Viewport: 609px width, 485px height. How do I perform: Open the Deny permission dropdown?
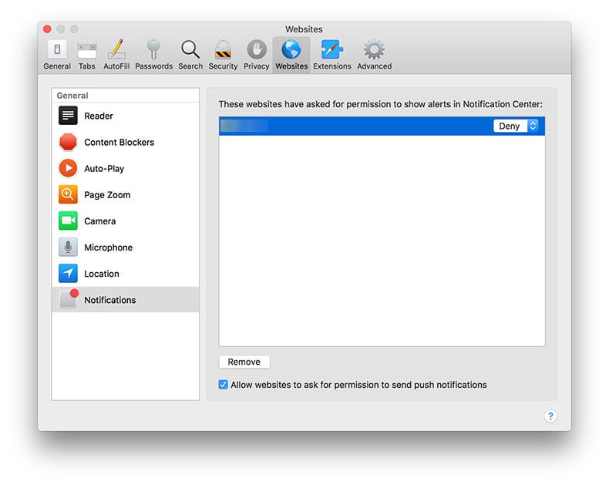click(x=516, y=126)
